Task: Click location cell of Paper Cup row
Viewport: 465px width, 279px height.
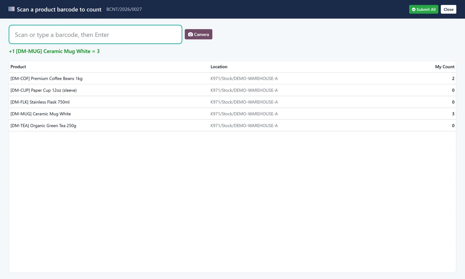Action: click(x=244, y=90)
